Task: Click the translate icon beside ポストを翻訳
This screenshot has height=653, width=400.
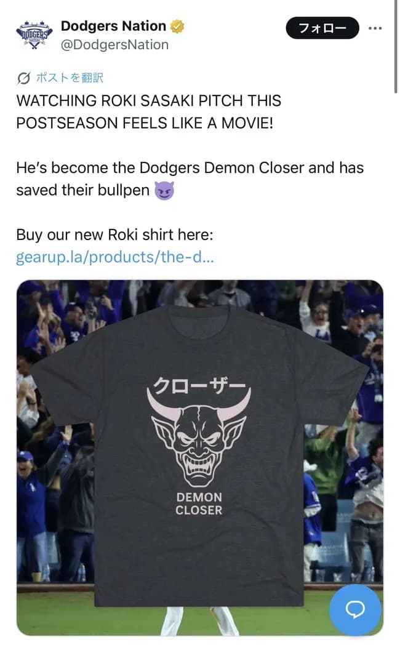Action: coord(24,78)
